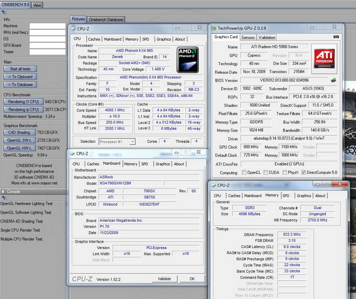
Task: Enable the OpenCL checkbox
Action: tap(244, 172)
